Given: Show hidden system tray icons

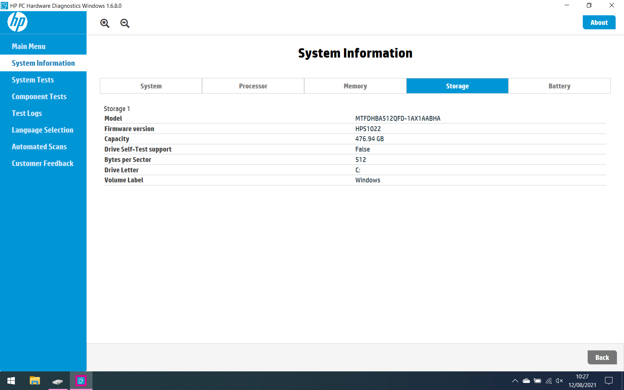Looking at the screenshot, I should click(x=515, y=381).
